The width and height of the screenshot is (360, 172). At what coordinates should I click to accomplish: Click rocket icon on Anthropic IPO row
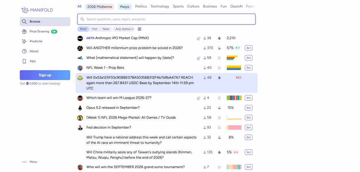(198, 39)
